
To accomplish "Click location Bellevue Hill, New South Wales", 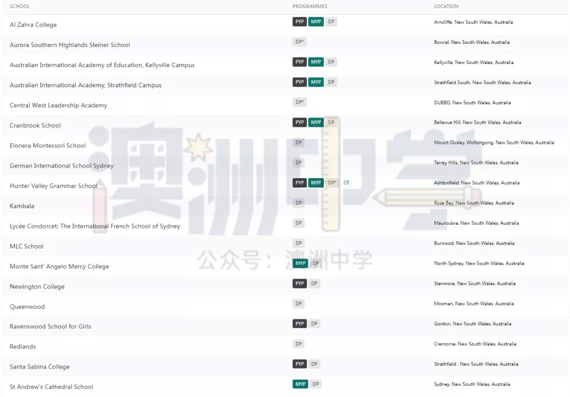I will (477, 123).
